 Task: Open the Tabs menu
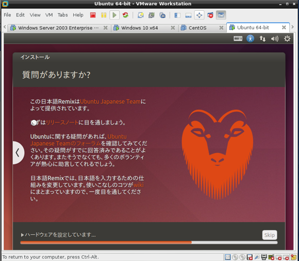pyautogui.click(x=63, y=15)
